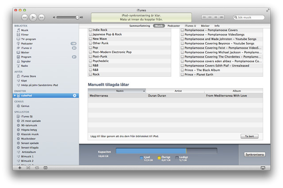283x188 pixels.
Task: Add new playlist with plus icon
Action: [19, 168]
